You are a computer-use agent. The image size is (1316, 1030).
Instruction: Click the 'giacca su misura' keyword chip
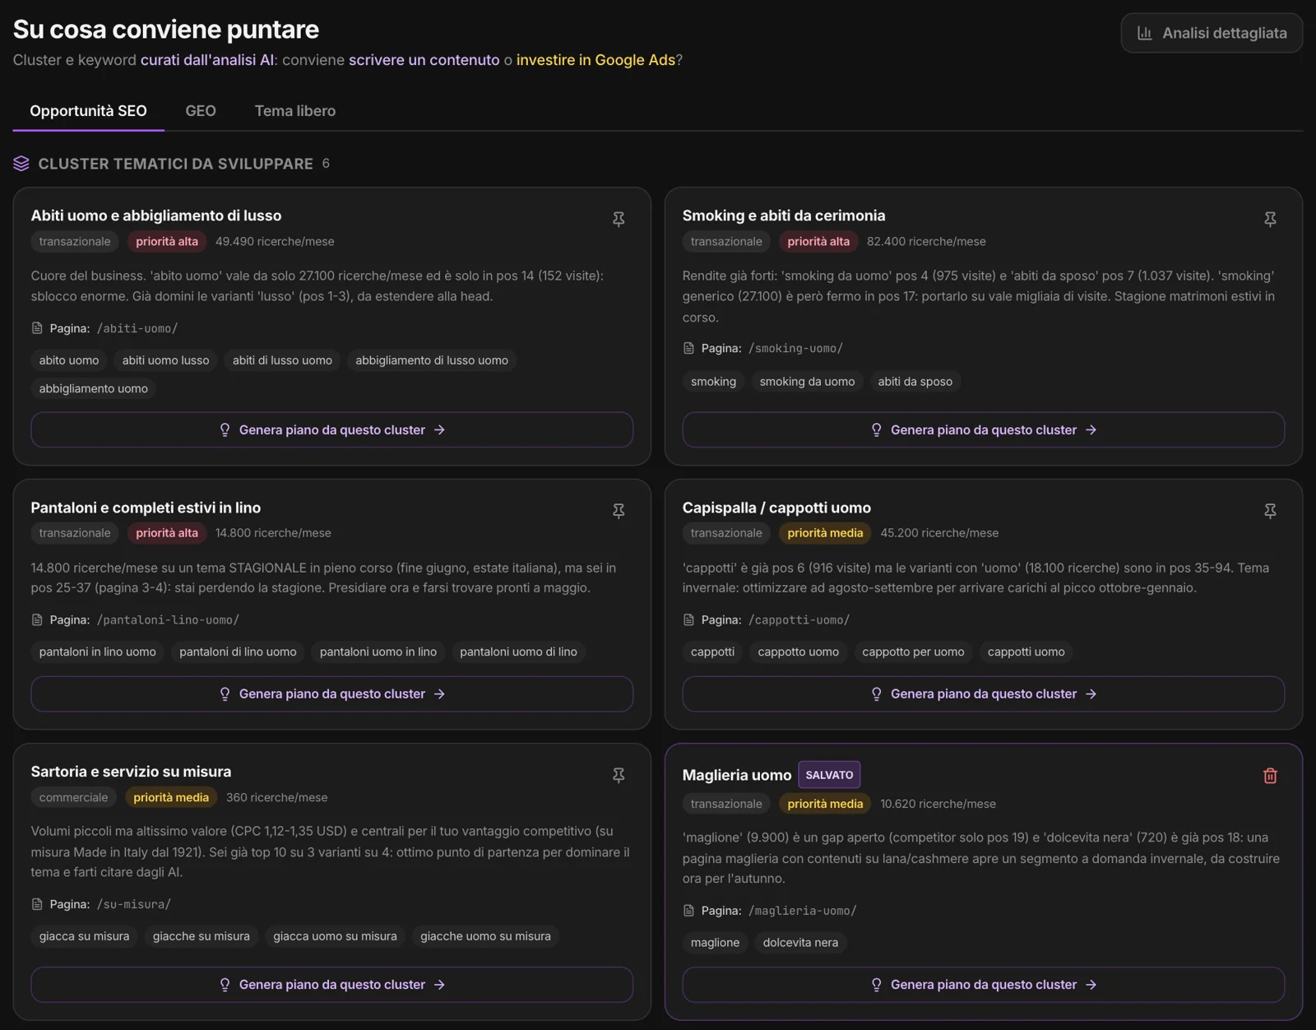[85, 936]
